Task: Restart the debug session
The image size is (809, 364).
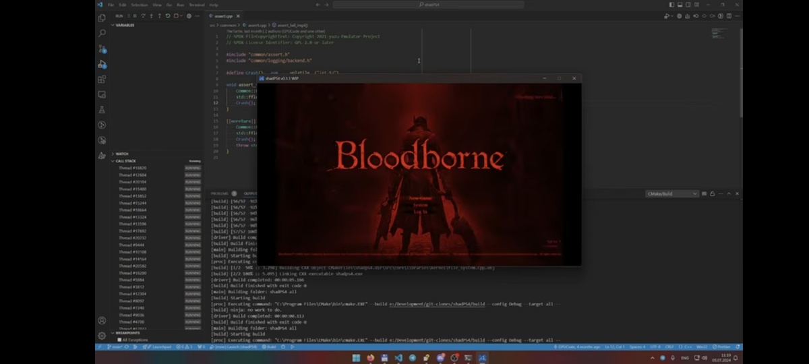Action: 168,16
